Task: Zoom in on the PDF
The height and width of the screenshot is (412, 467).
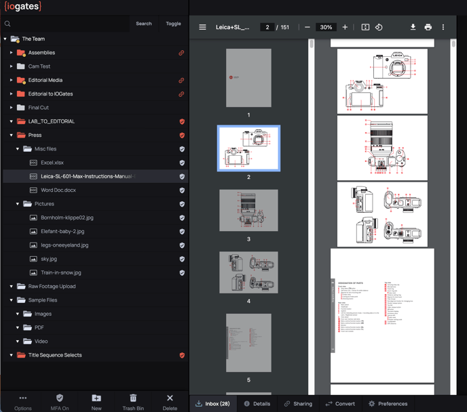Action: (x=345, y=27)
